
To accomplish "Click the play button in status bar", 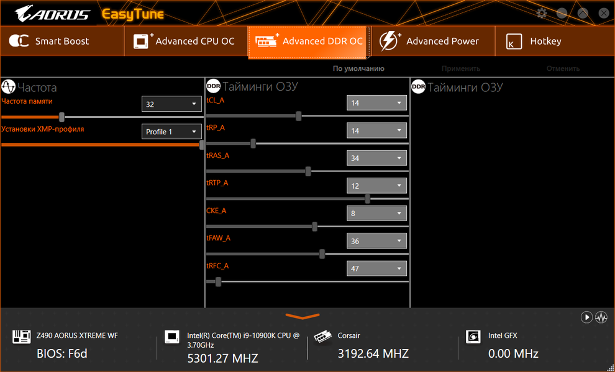I will coord(586,317).
